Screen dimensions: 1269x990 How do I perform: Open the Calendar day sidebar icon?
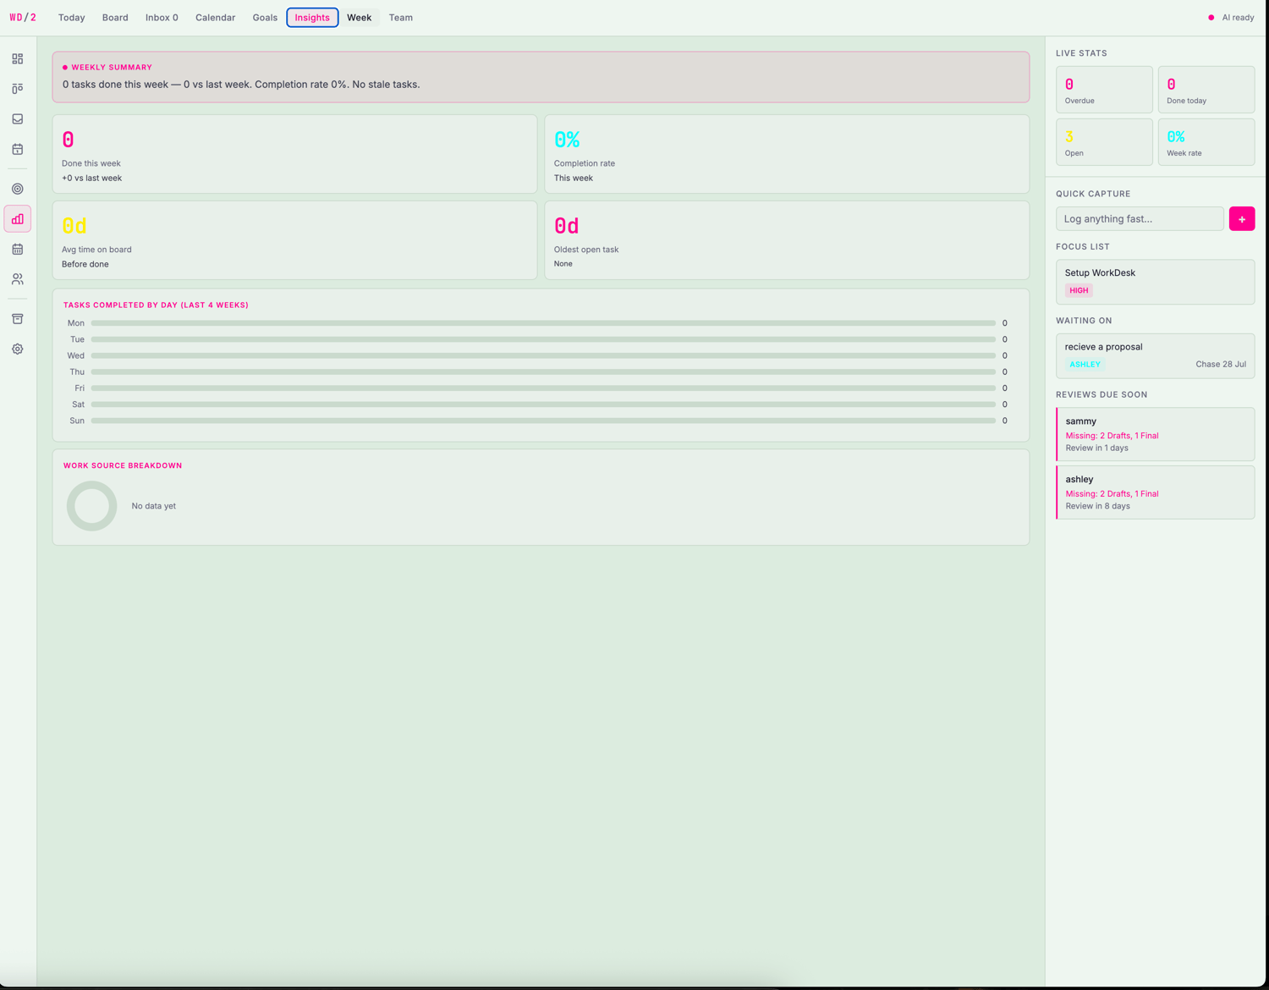pyautogui.click(x=18, y=149)
